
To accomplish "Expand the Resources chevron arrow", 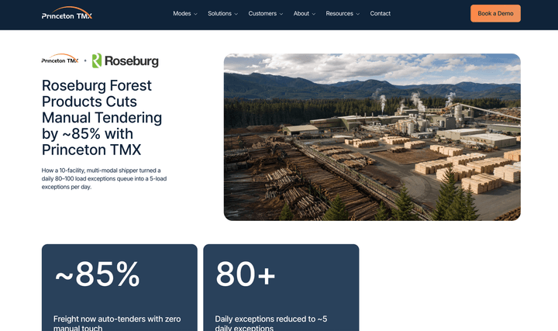I will [x=357, y=14].
